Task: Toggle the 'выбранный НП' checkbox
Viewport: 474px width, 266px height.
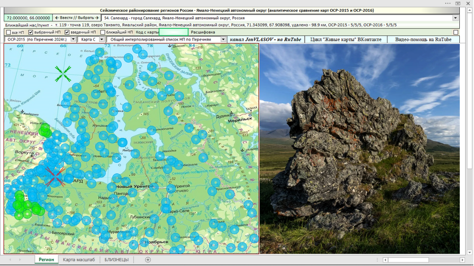Action: (x=30, y=32)
